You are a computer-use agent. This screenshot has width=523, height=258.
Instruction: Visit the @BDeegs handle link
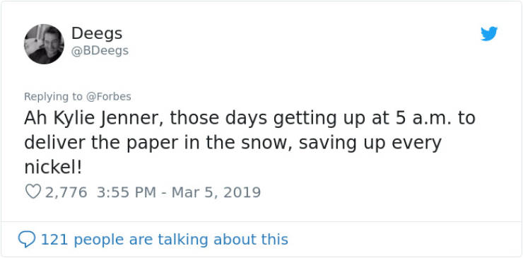tap(100, 51)
